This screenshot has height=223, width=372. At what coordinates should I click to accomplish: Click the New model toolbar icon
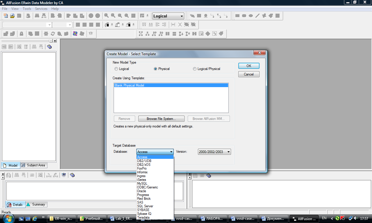pyautogui.click(x=6, y=16)
